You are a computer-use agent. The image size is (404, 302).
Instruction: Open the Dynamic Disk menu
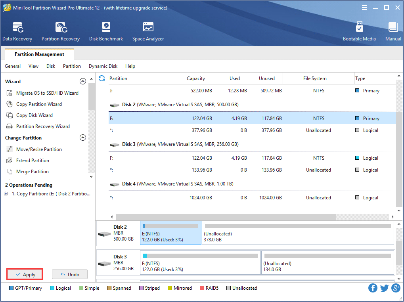[x=103, y=66]
